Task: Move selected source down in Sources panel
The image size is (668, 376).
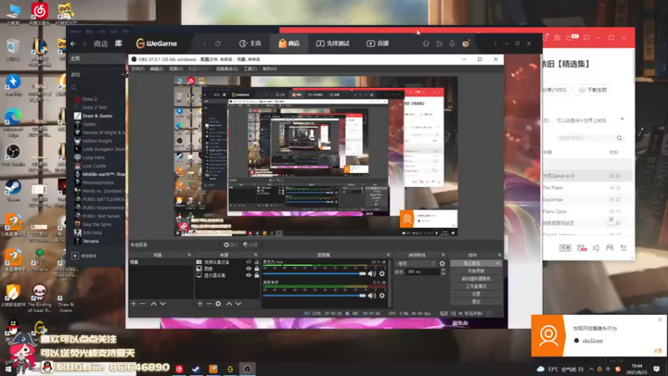Action: tap(238, 303)
